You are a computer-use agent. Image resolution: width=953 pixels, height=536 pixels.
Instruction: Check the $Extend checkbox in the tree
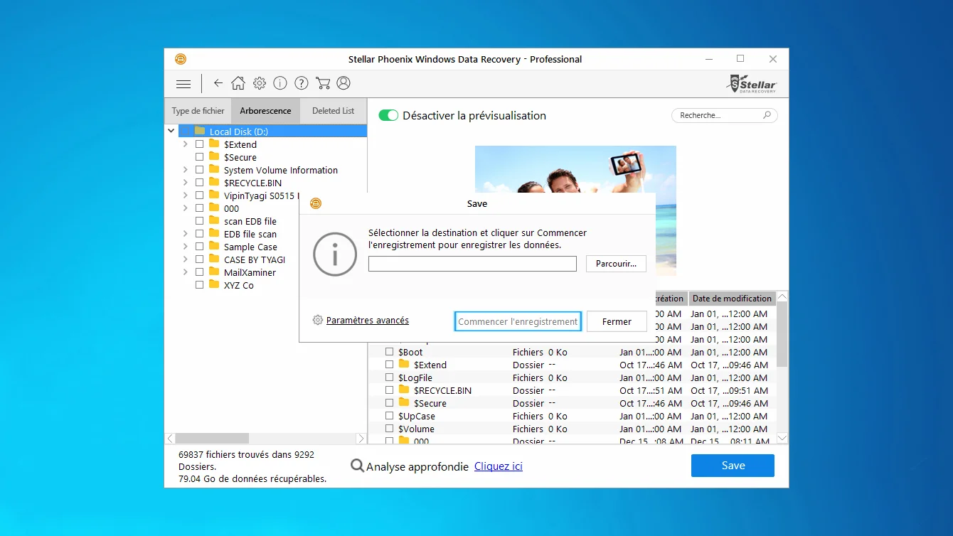pos(199,144)
